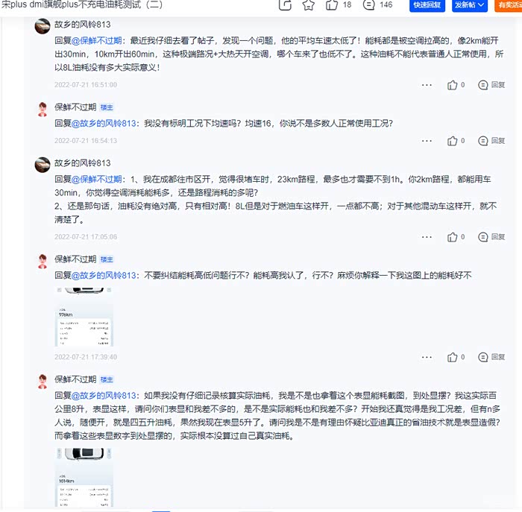The height and width of the screenshot is (512, 522).
Task: Favorite the thread with the star icon
Action: (x=309, y=5)
